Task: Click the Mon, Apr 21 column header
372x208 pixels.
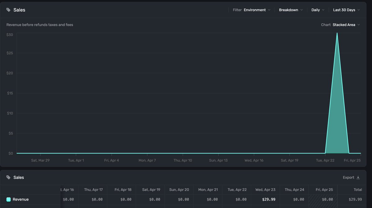Action: coord(208,189)
